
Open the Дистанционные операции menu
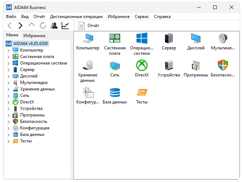click(76, 17)
